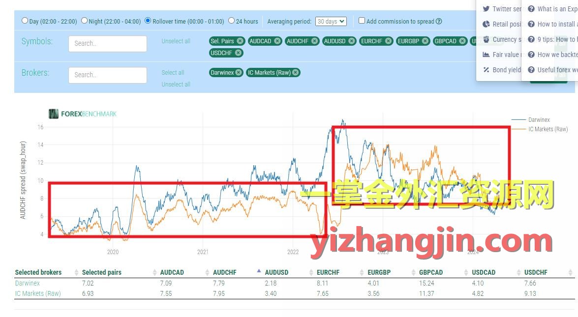
Task: Sort table by AUDCHF column arrow
Action: (x=259, y=271)
